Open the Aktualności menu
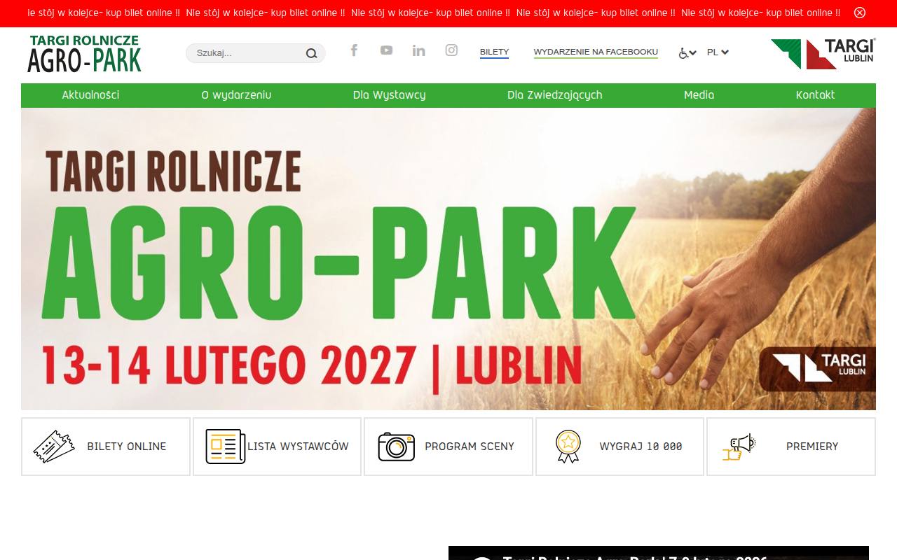The width and height of the screenshot is (897, 560). [90, 95]
